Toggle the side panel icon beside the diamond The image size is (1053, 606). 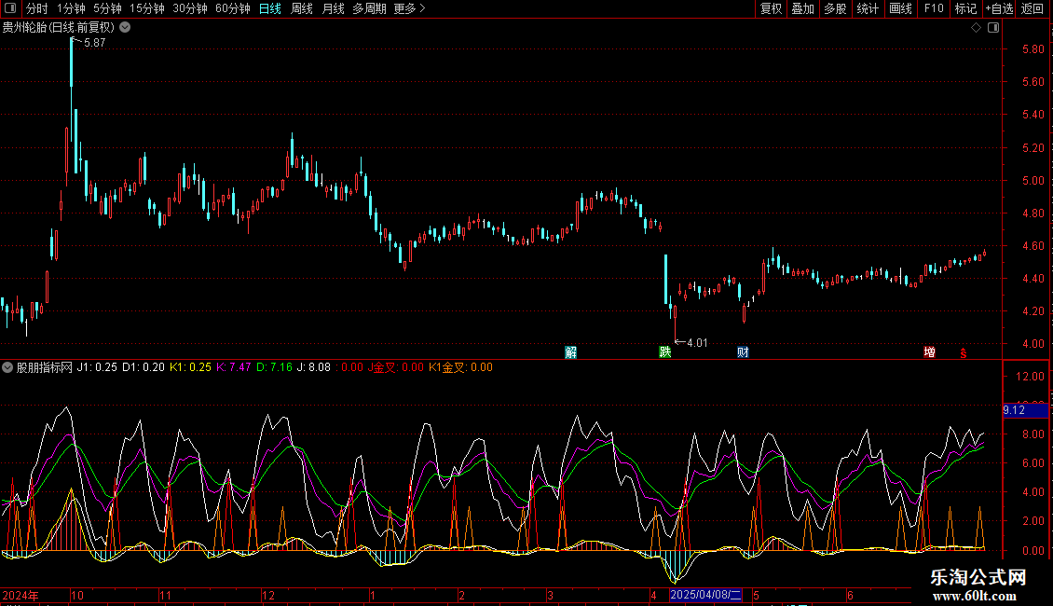[991, 28]
